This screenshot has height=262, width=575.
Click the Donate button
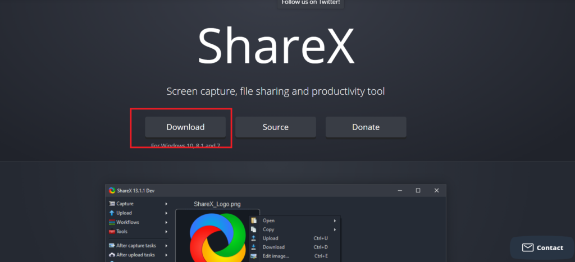[366, 127]
